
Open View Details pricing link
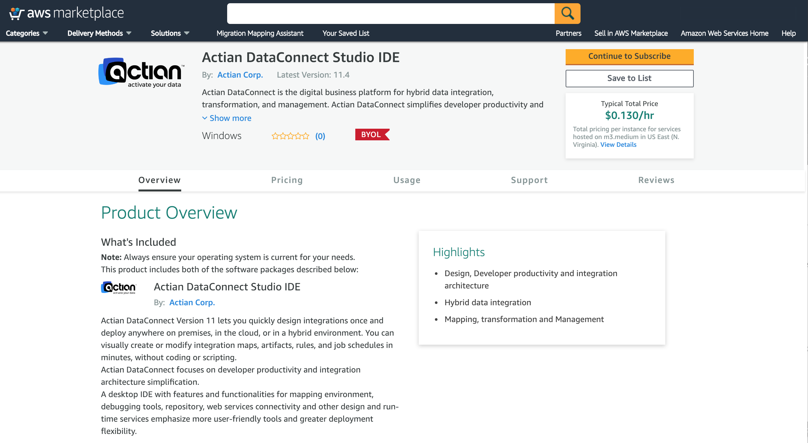618,145
